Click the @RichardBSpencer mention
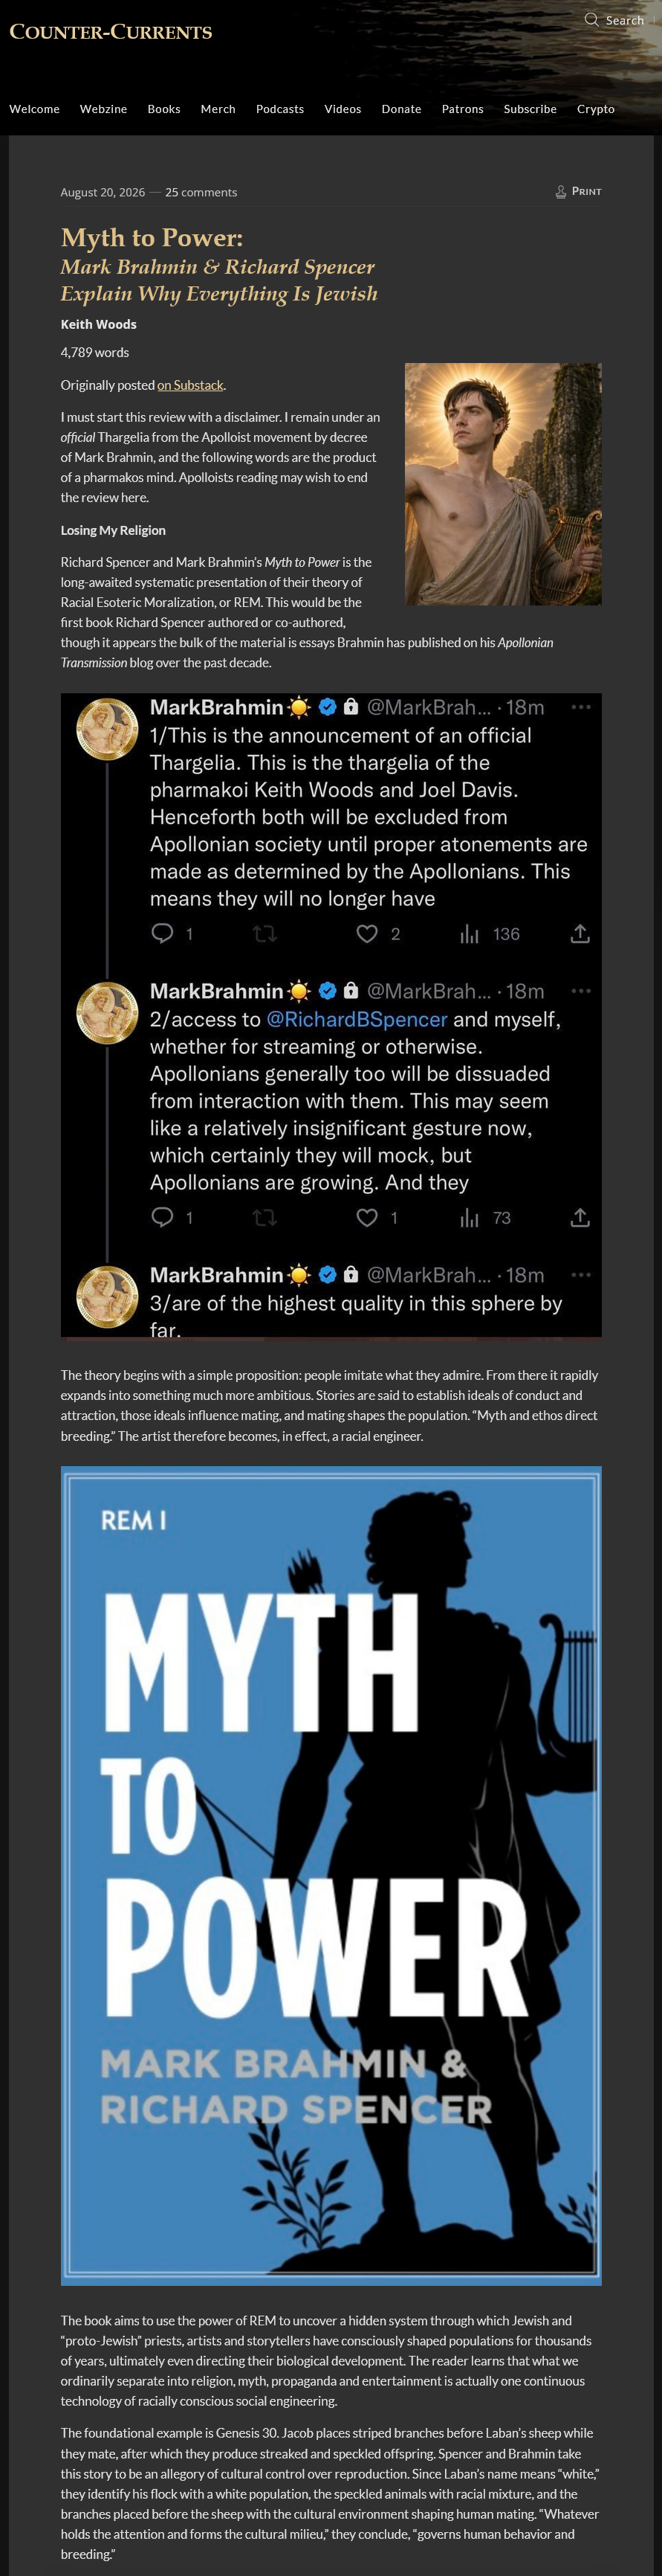 pyautogui.click(x=357, y=1019)
